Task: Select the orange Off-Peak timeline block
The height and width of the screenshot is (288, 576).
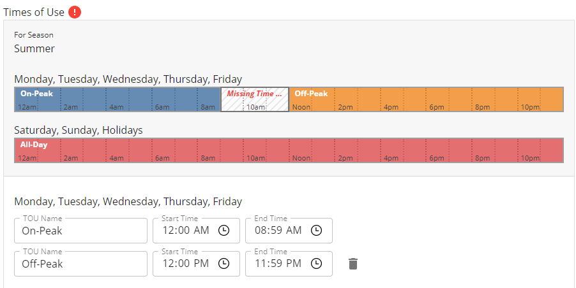Action: 426,99
